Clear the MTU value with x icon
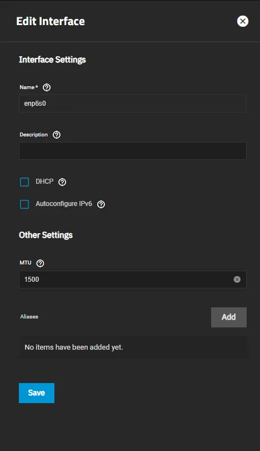 click(237, 280)
